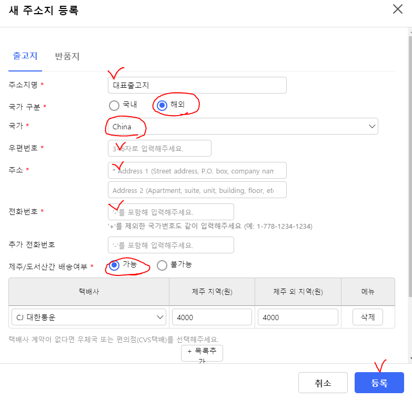
Task: Click the 메뉴 column header
Action: click(x=368, y=292)
